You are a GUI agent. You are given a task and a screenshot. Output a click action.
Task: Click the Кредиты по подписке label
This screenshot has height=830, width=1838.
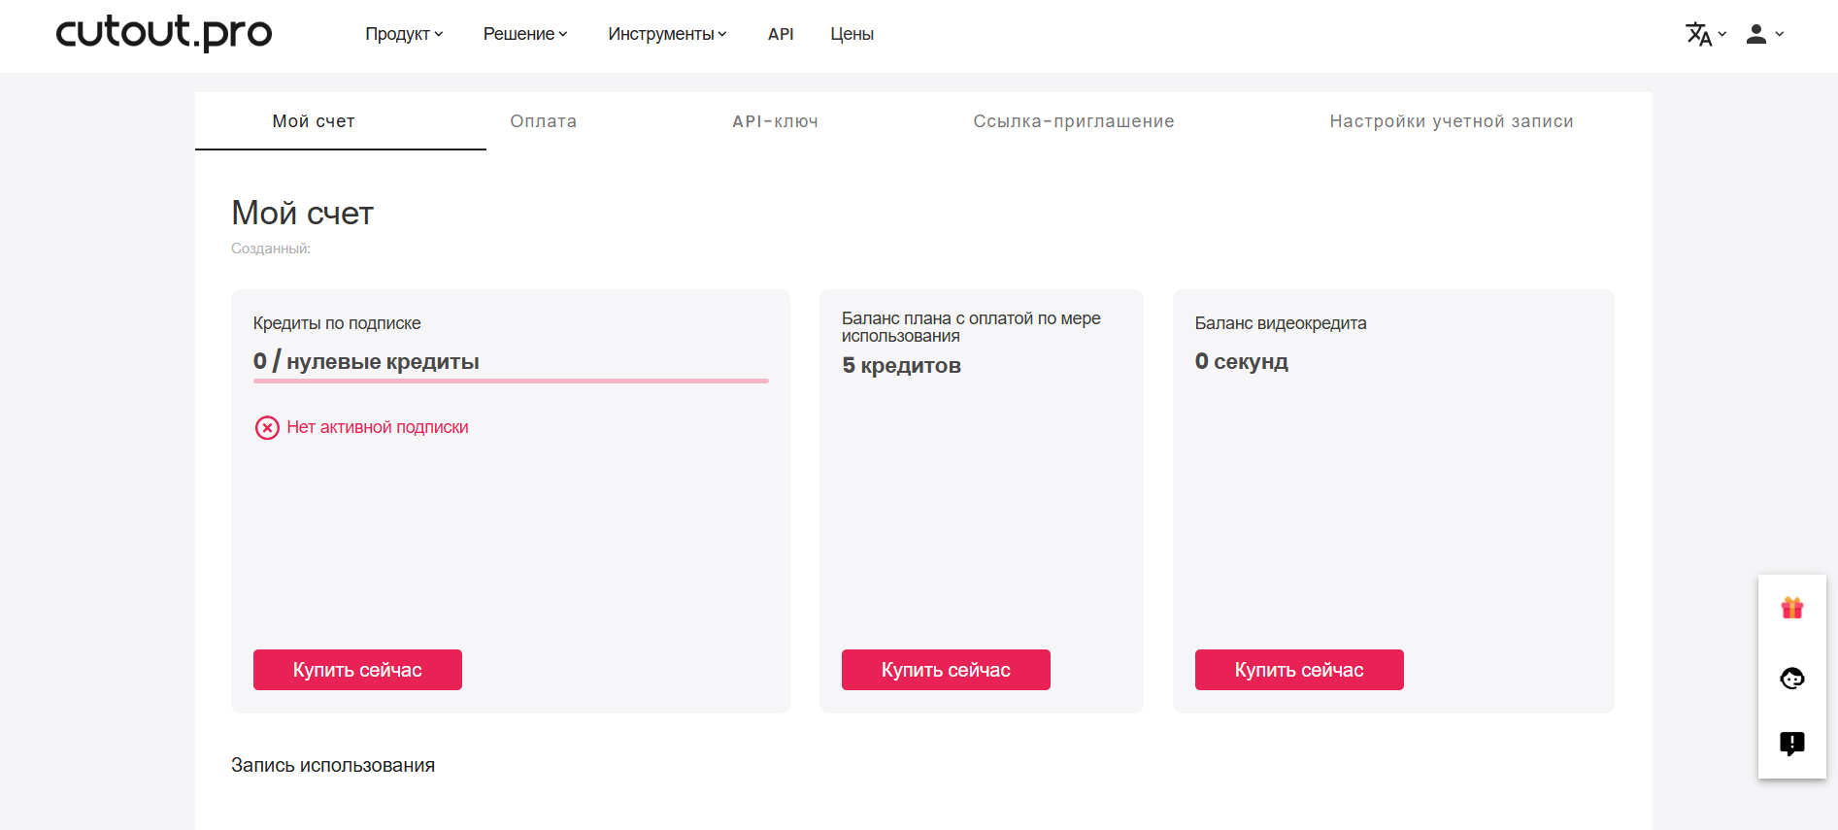(x=337, y=323)
